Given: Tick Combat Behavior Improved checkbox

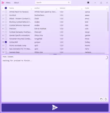Looking at the screenshot, I should [6, 25].
